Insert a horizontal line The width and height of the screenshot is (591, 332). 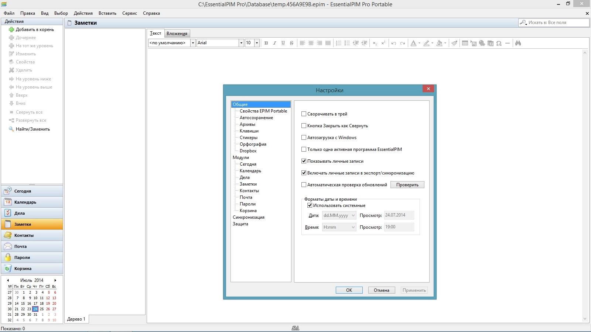(508, 43)
